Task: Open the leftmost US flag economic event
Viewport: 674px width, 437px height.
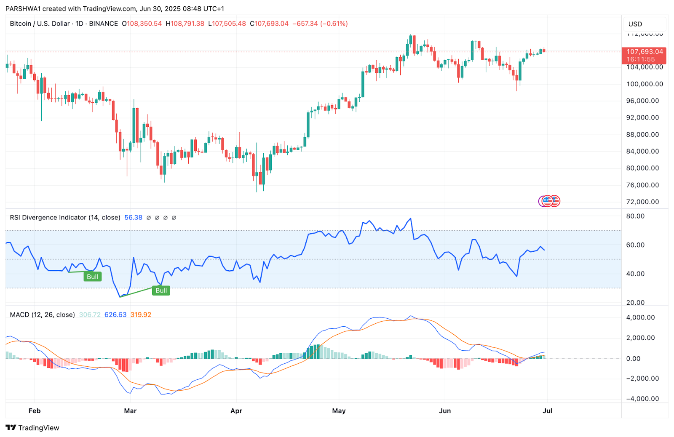Action: pos(546,201)
